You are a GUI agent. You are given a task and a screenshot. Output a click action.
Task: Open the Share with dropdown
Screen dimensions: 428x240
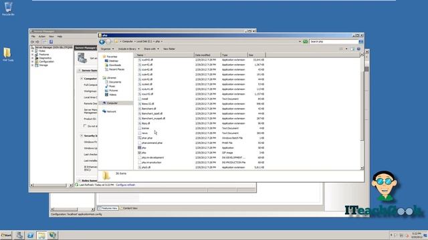(x=151, y=49)
